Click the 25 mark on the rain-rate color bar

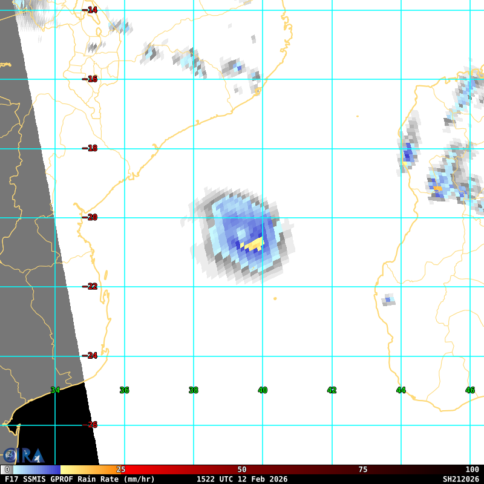pyautogui.click(x=121, y=469)
